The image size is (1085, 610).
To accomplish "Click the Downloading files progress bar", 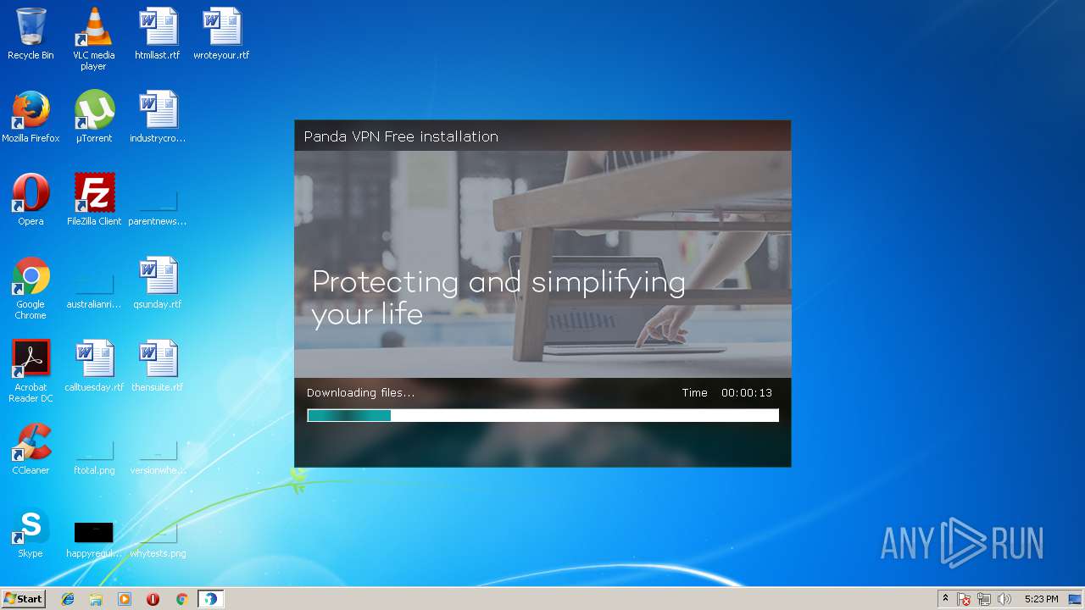I will (542, 415).
